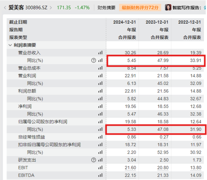Viewport: 207px width, 180px height.
Task: Select the 2022-12-31 column header
Action: point(190,22)
